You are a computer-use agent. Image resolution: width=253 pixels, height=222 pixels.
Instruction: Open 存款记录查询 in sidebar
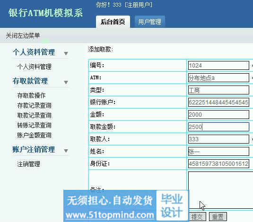[35, 105]
